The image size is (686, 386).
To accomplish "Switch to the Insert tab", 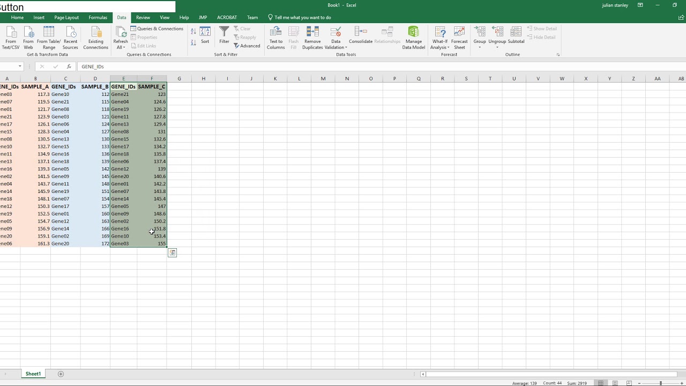I will (39, 17).
